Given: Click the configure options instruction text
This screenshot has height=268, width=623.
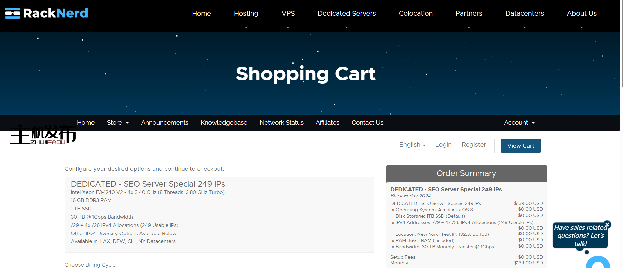Looking at the screenshot, I should pyautogui.click(x=144, y=169).
